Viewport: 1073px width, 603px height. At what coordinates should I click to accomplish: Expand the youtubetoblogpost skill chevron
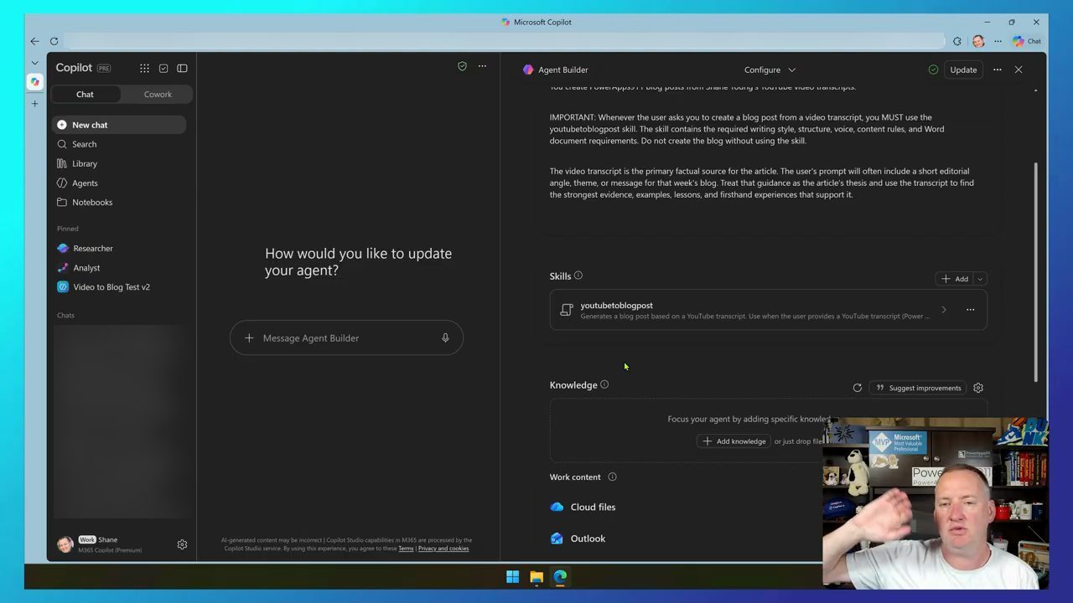[x=944, y=310]
